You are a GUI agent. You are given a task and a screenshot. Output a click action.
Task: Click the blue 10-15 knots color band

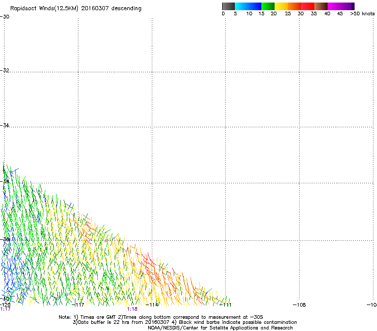tap(255, 6)
